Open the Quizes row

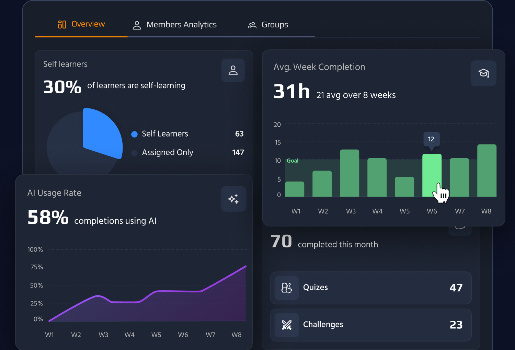pos(371,288)
